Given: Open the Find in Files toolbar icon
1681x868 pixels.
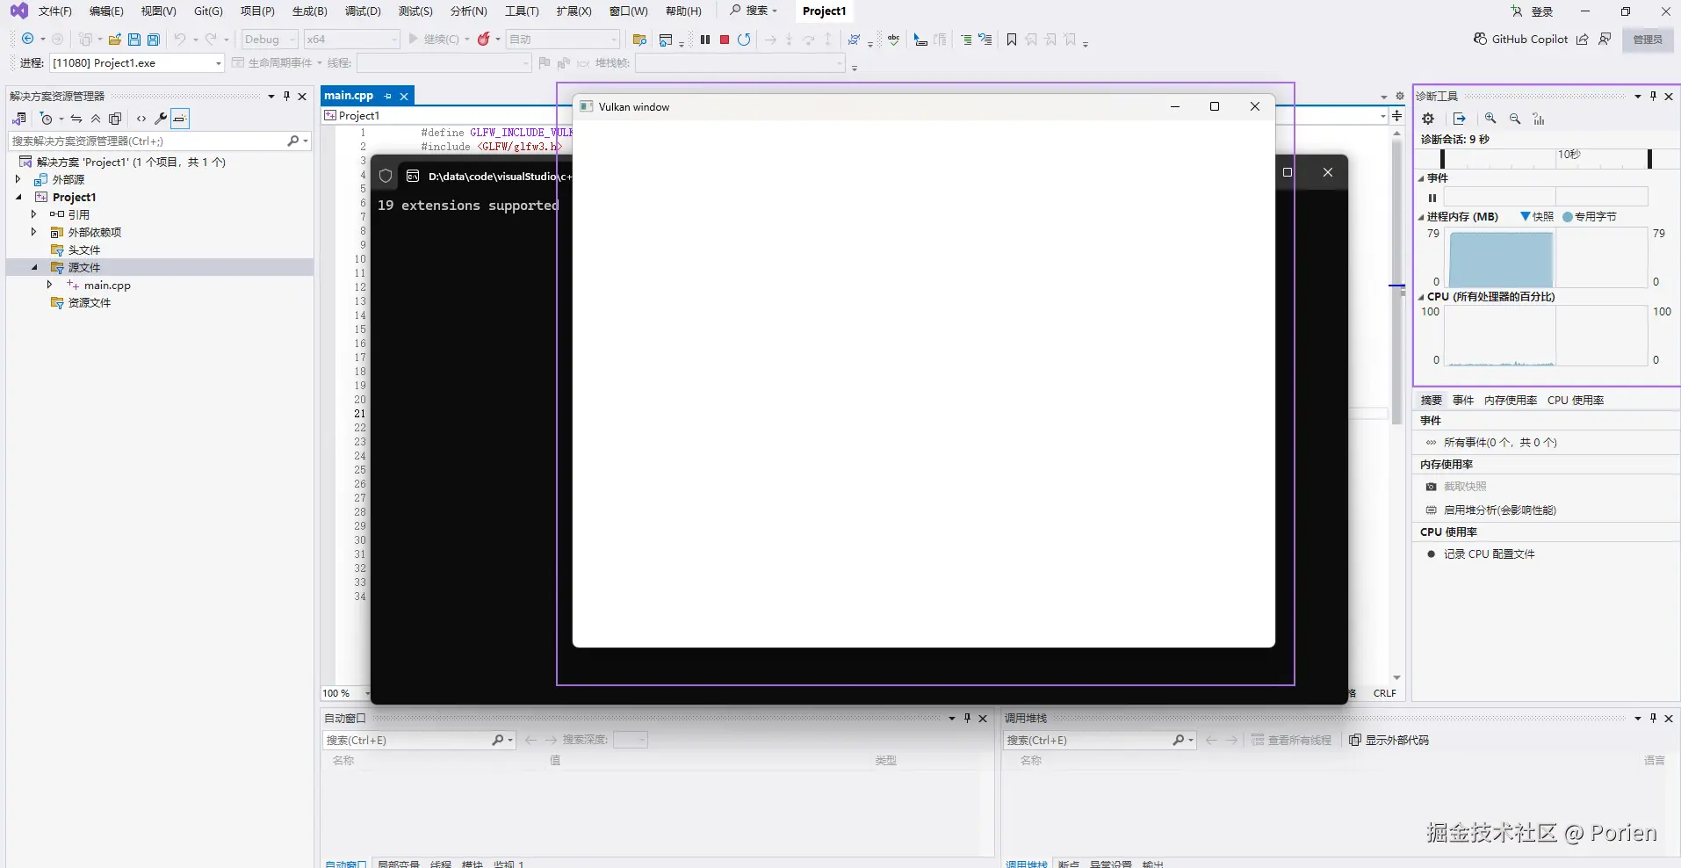Looking at the screenshot, I should click(x=639, y=40).
